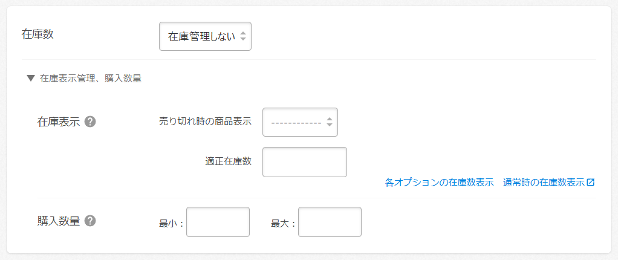Image resolution: width=618 pixels, height=260 pixels.
Task: Click the help icon beside 在庫表示
Action: point(90,122)
